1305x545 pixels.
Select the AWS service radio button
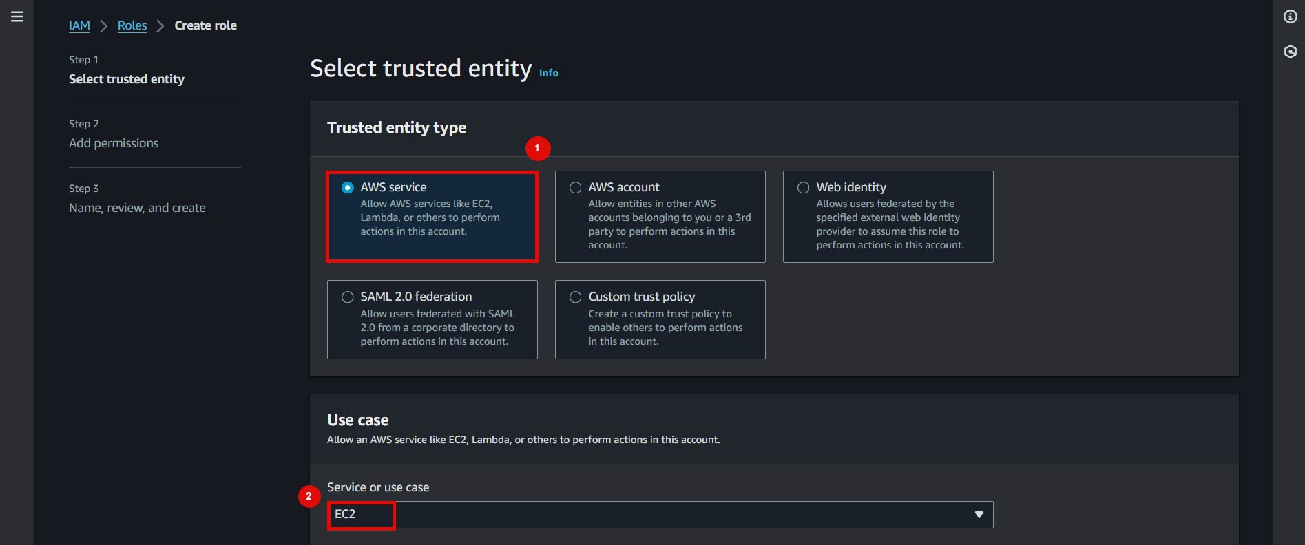(348, 187)
